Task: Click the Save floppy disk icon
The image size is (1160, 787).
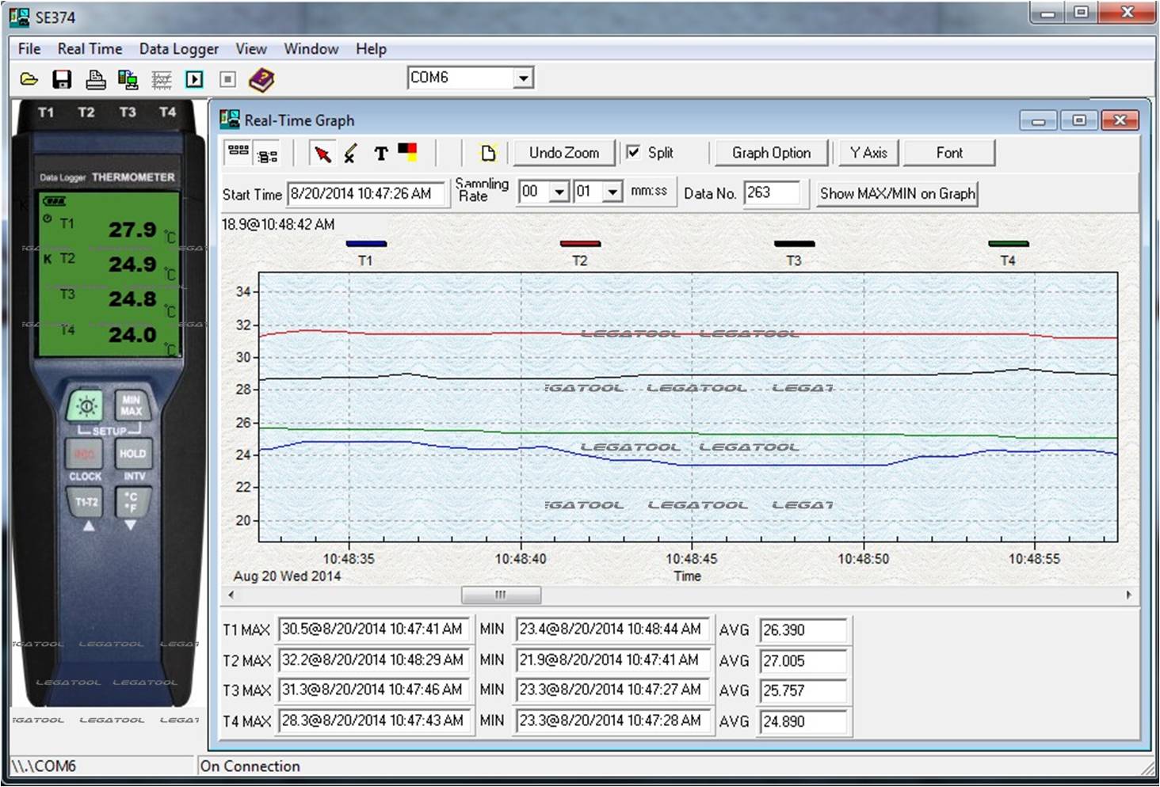Action: [62, 79]
